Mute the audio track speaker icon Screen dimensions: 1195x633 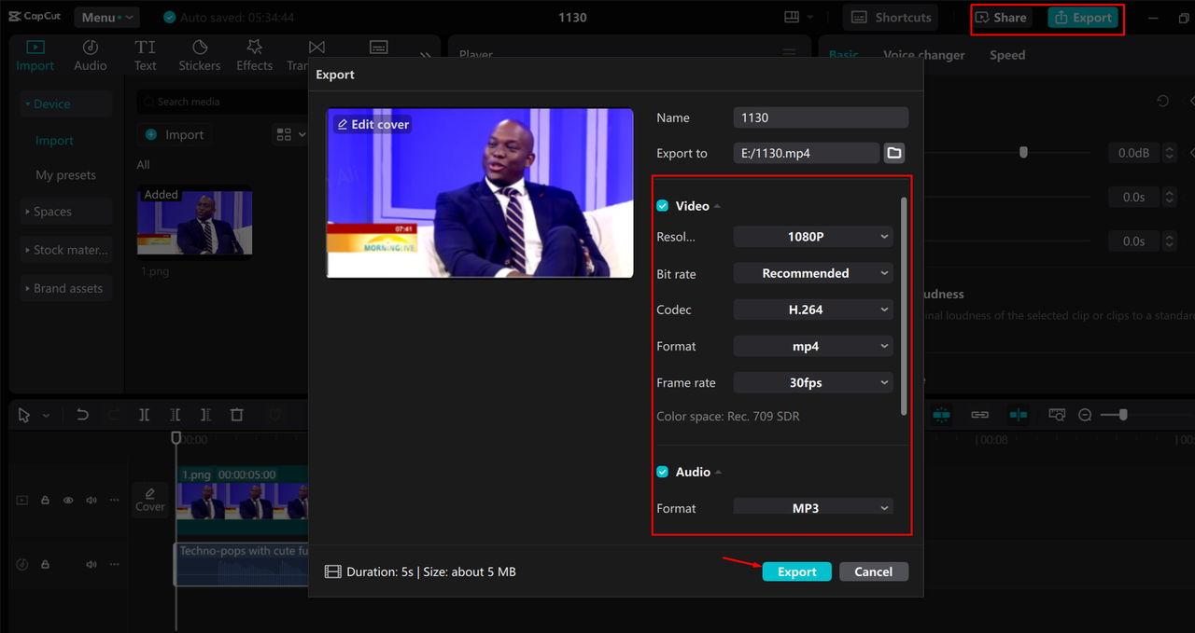coord(91,564)
